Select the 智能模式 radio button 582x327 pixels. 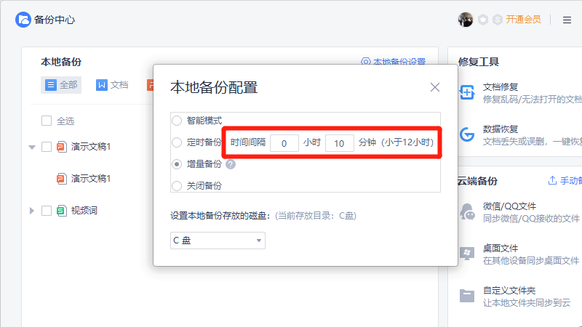point(176,120)
